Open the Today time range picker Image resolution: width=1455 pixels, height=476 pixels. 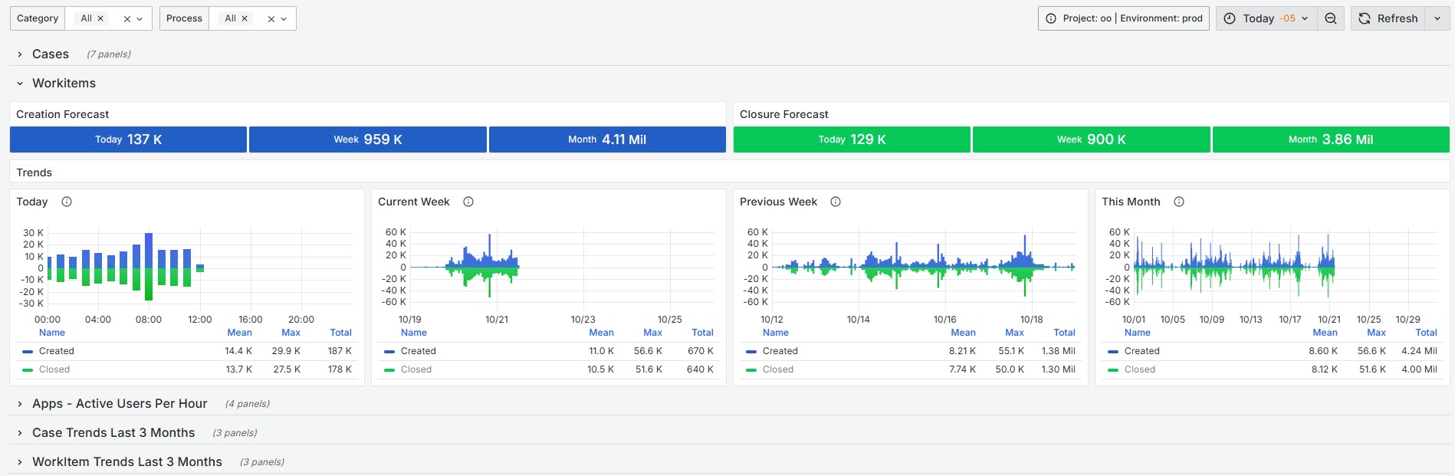(1266, 18)
